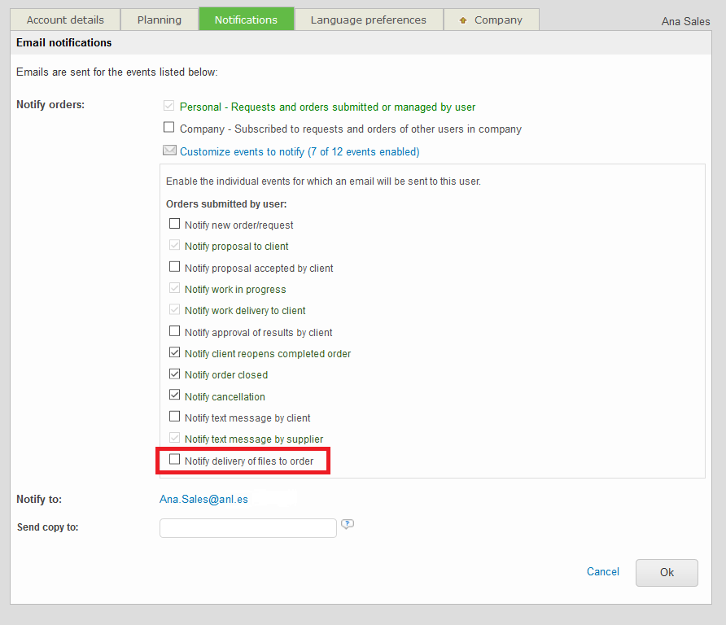Uncheck Notify cancellation
Viewport: 726px width, 625px height.
(x=174, y=396)
